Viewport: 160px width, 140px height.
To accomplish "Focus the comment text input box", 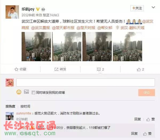I will pos(86,83).
